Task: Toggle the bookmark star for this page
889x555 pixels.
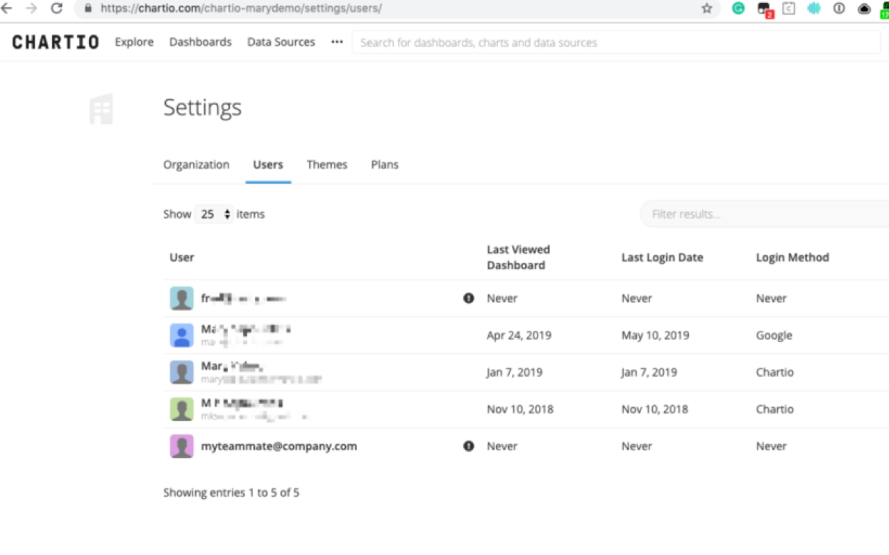Action: click(706, 8)
